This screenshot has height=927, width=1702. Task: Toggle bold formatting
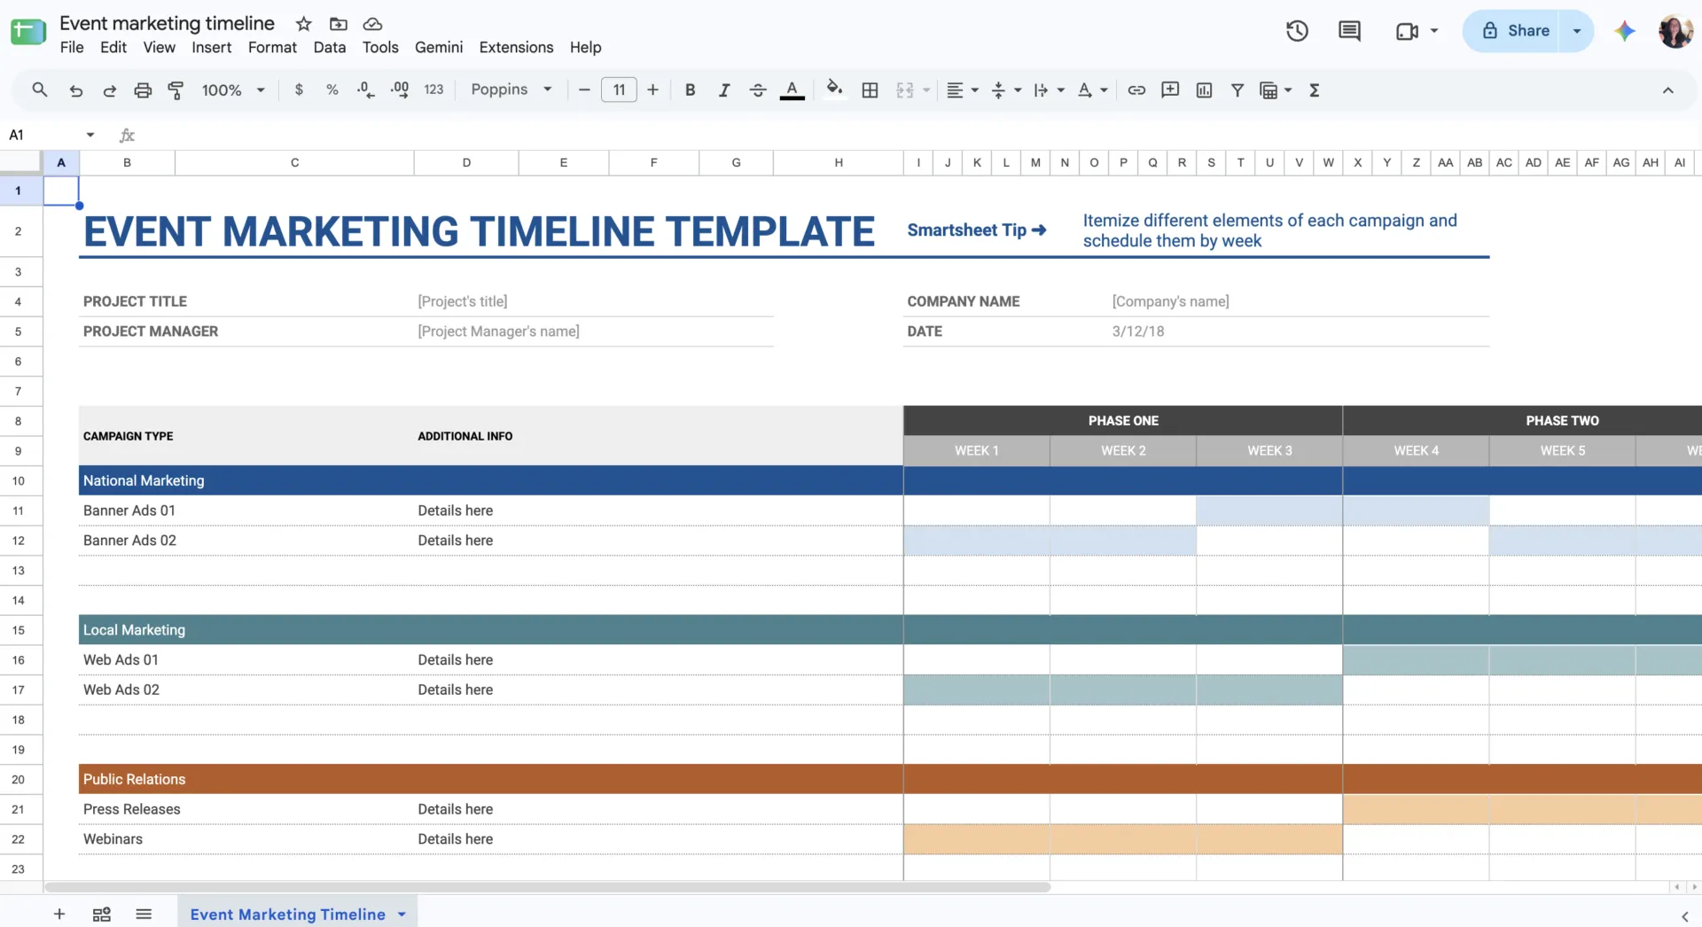690,90
